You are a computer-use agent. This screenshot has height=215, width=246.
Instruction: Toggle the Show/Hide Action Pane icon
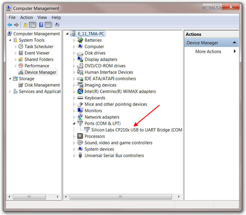48,25
